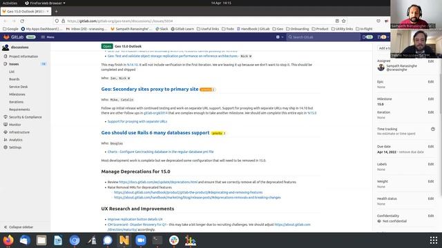Open Settings in the sidebar
This screenshot has width=442, height=248.
pyautogui.click(x=15, y=147)
